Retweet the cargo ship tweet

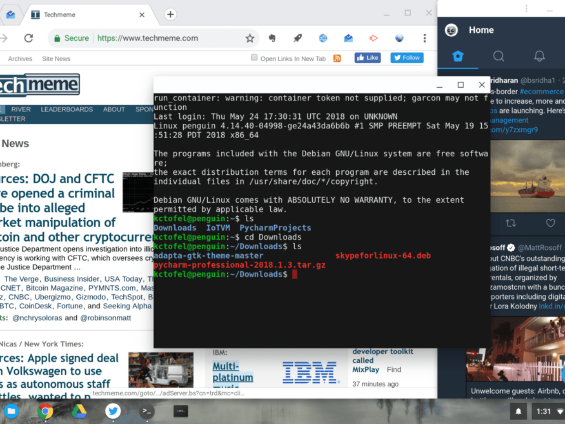pos(510,222)
